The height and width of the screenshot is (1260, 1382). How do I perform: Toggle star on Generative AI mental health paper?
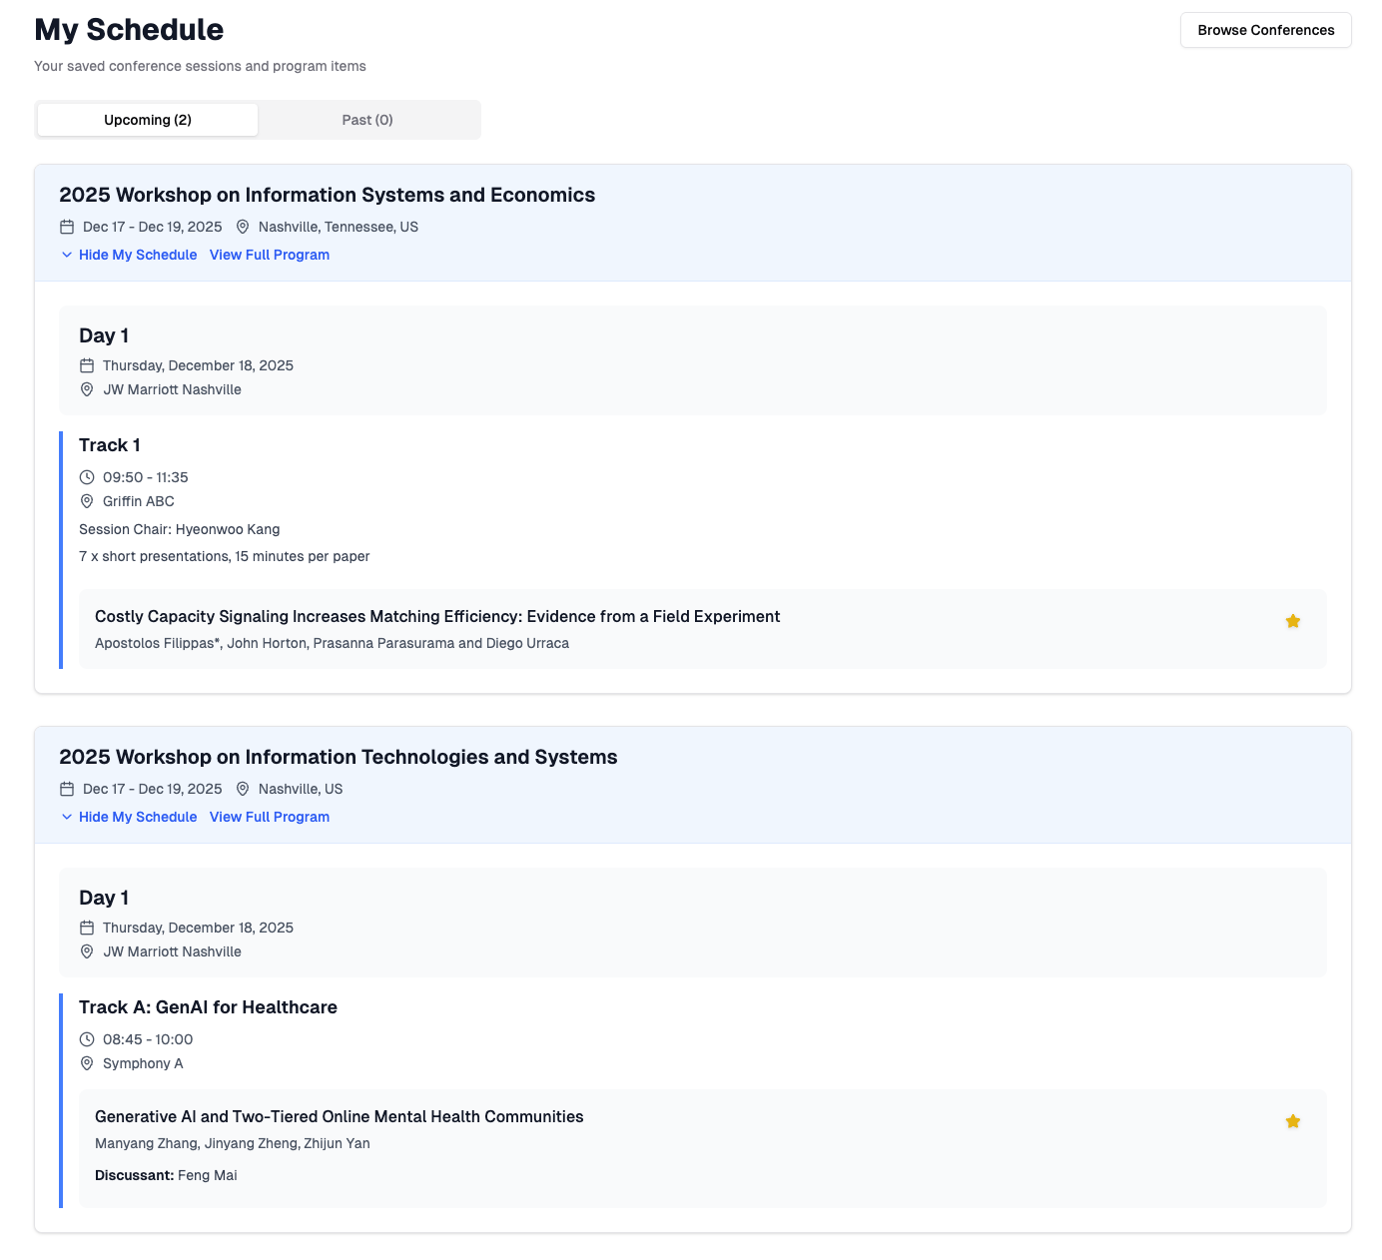click(1292, 1122)
